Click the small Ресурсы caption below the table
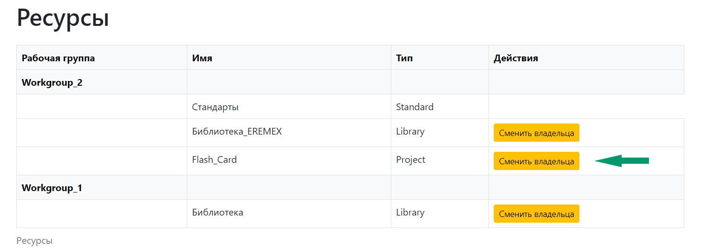The image size is (704, 250). (34, 240)
